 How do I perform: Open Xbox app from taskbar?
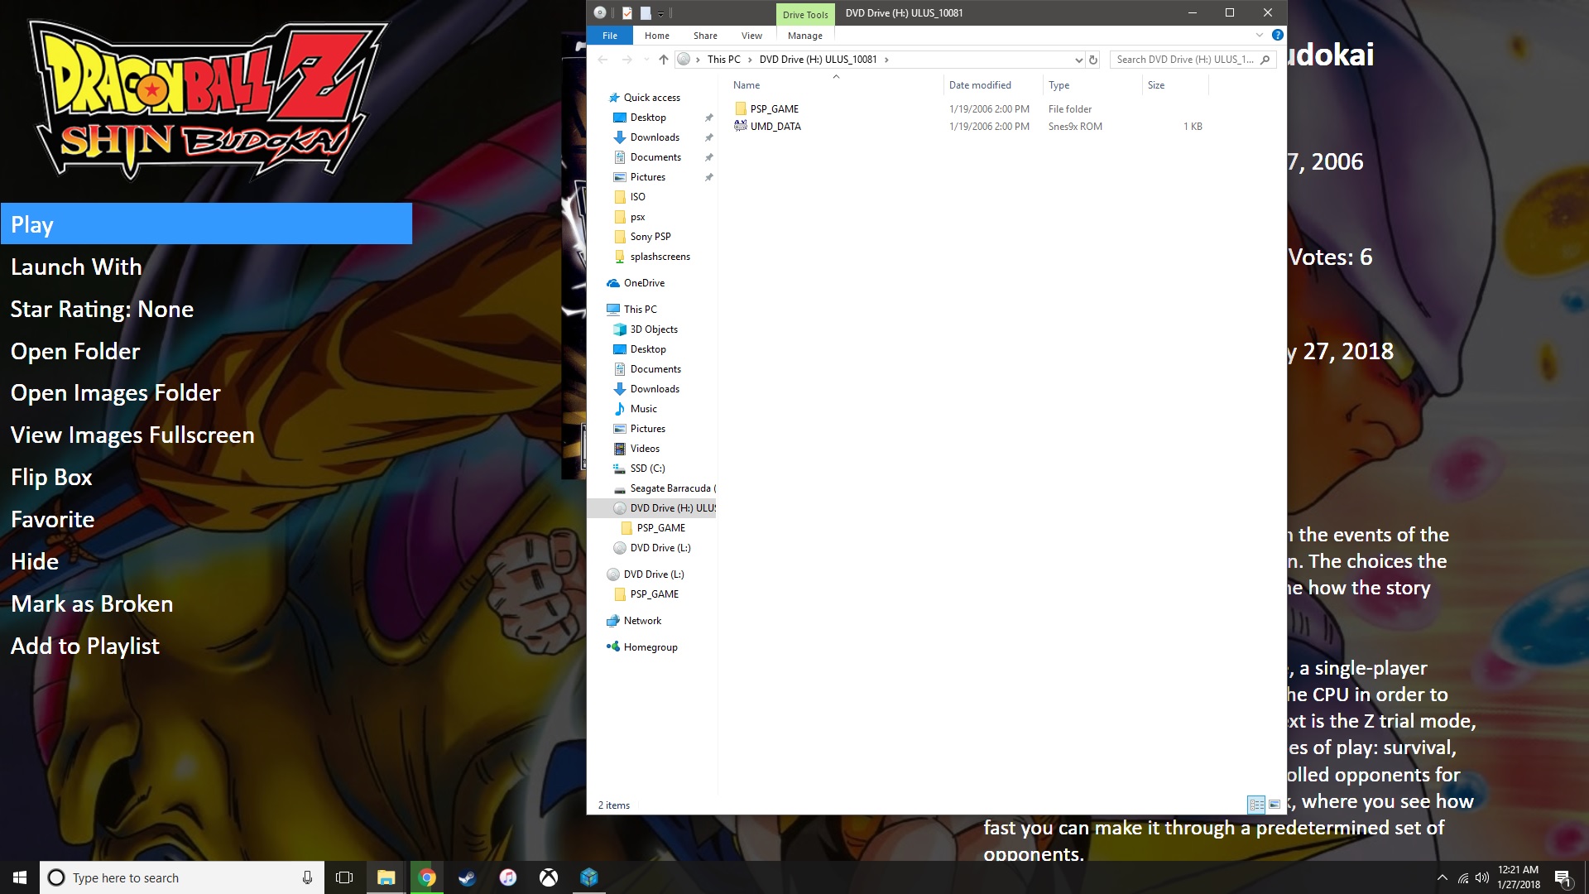coord(549,877)
